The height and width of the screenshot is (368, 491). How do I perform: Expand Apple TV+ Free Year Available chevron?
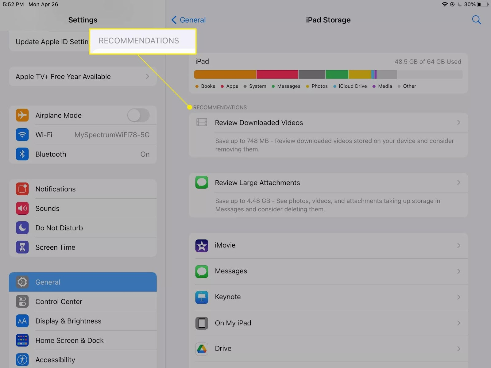148,76
